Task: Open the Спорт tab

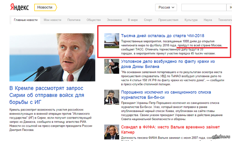Action: click(148, 20)
